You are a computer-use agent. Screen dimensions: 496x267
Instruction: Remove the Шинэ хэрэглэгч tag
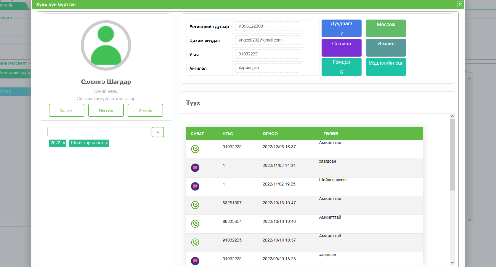pyautogui.click(x=107, y=143)
